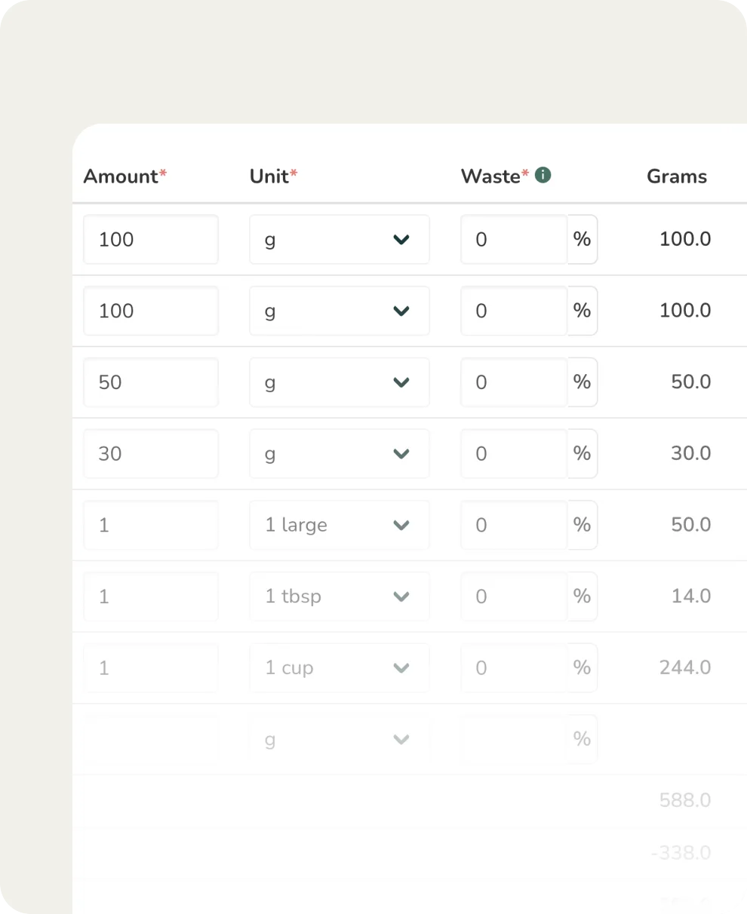The width and height of the screenshot is (747, 914).
Task: Click the amount field in the 1 cup row
Action: coord(151,668)
